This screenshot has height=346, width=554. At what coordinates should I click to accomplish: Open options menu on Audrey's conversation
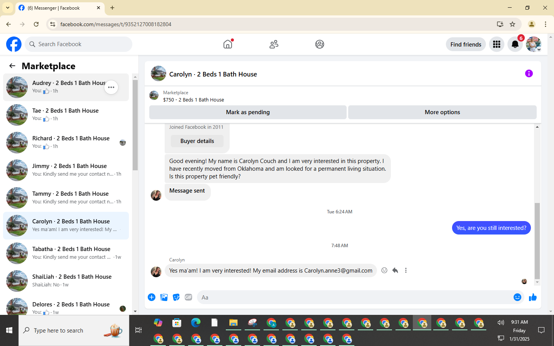(111, 87)
